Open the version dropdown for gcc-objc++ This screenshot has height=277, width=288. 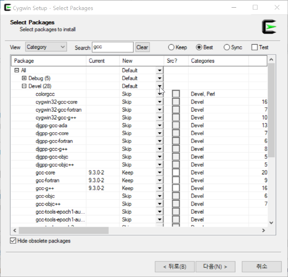(160, 204)
